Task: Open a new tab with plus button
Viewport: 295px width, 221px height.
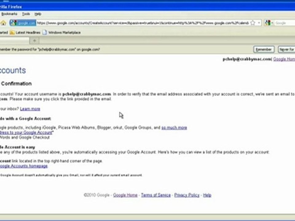Action: coord(35,41)
